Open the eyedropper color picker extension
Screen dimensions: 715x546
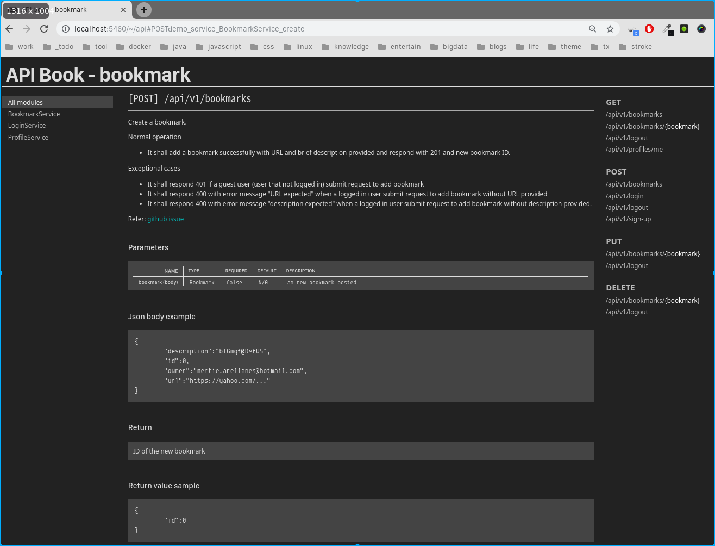point(668,29)
